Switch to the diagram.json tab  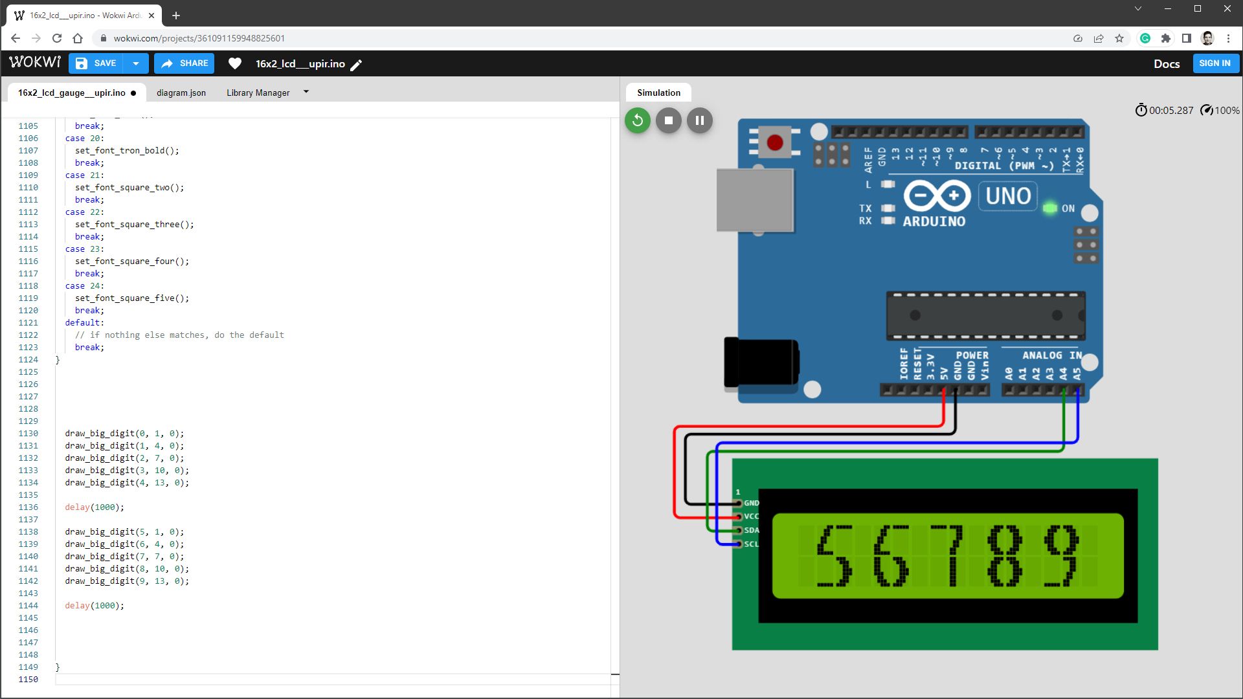[x=181, y=93]
